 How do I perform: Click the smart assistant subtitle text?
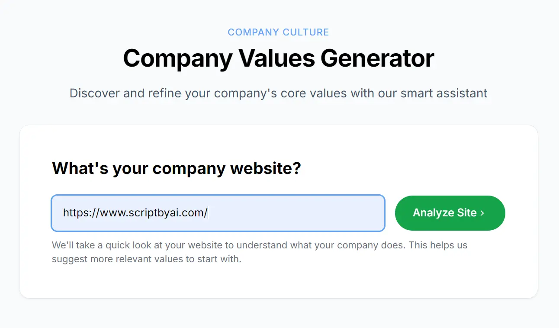[278, 93]
